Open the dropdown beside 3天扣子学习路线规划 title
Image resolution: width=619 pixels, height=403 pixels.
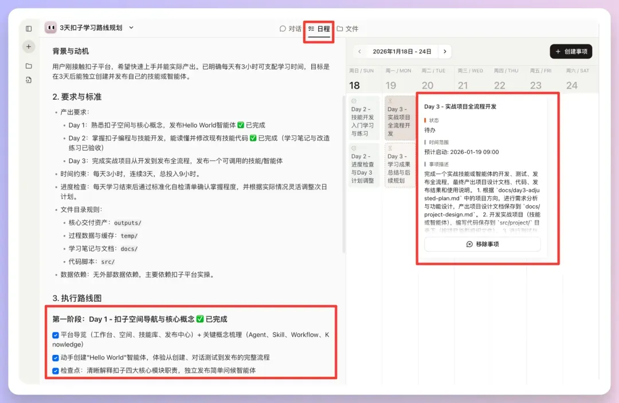point(130,27)
